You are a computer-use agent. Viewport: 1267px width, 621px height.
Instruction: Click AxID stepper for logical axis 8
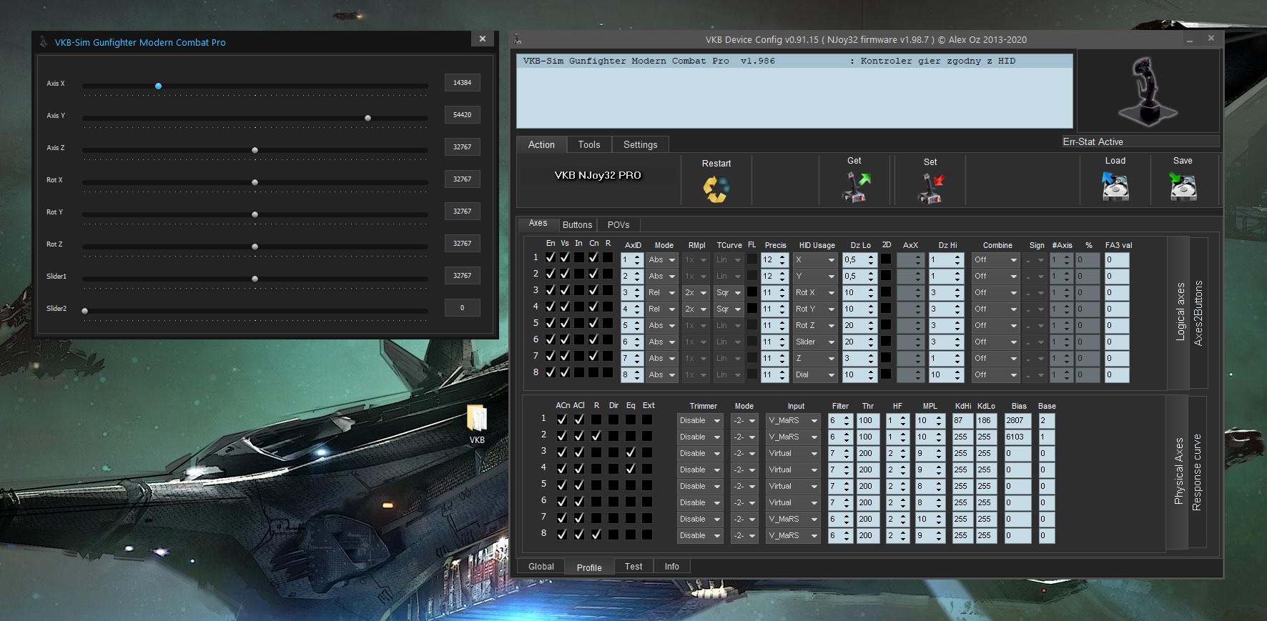point(637,375)
